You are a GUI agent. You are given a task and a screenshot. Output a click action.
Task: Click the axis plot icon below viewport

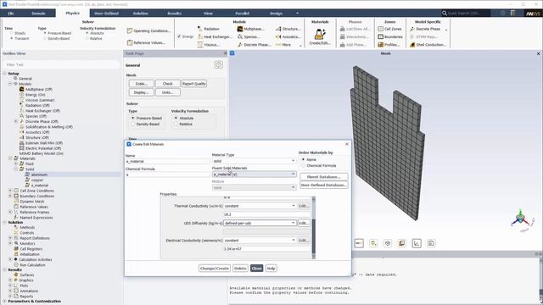point(417,243)
